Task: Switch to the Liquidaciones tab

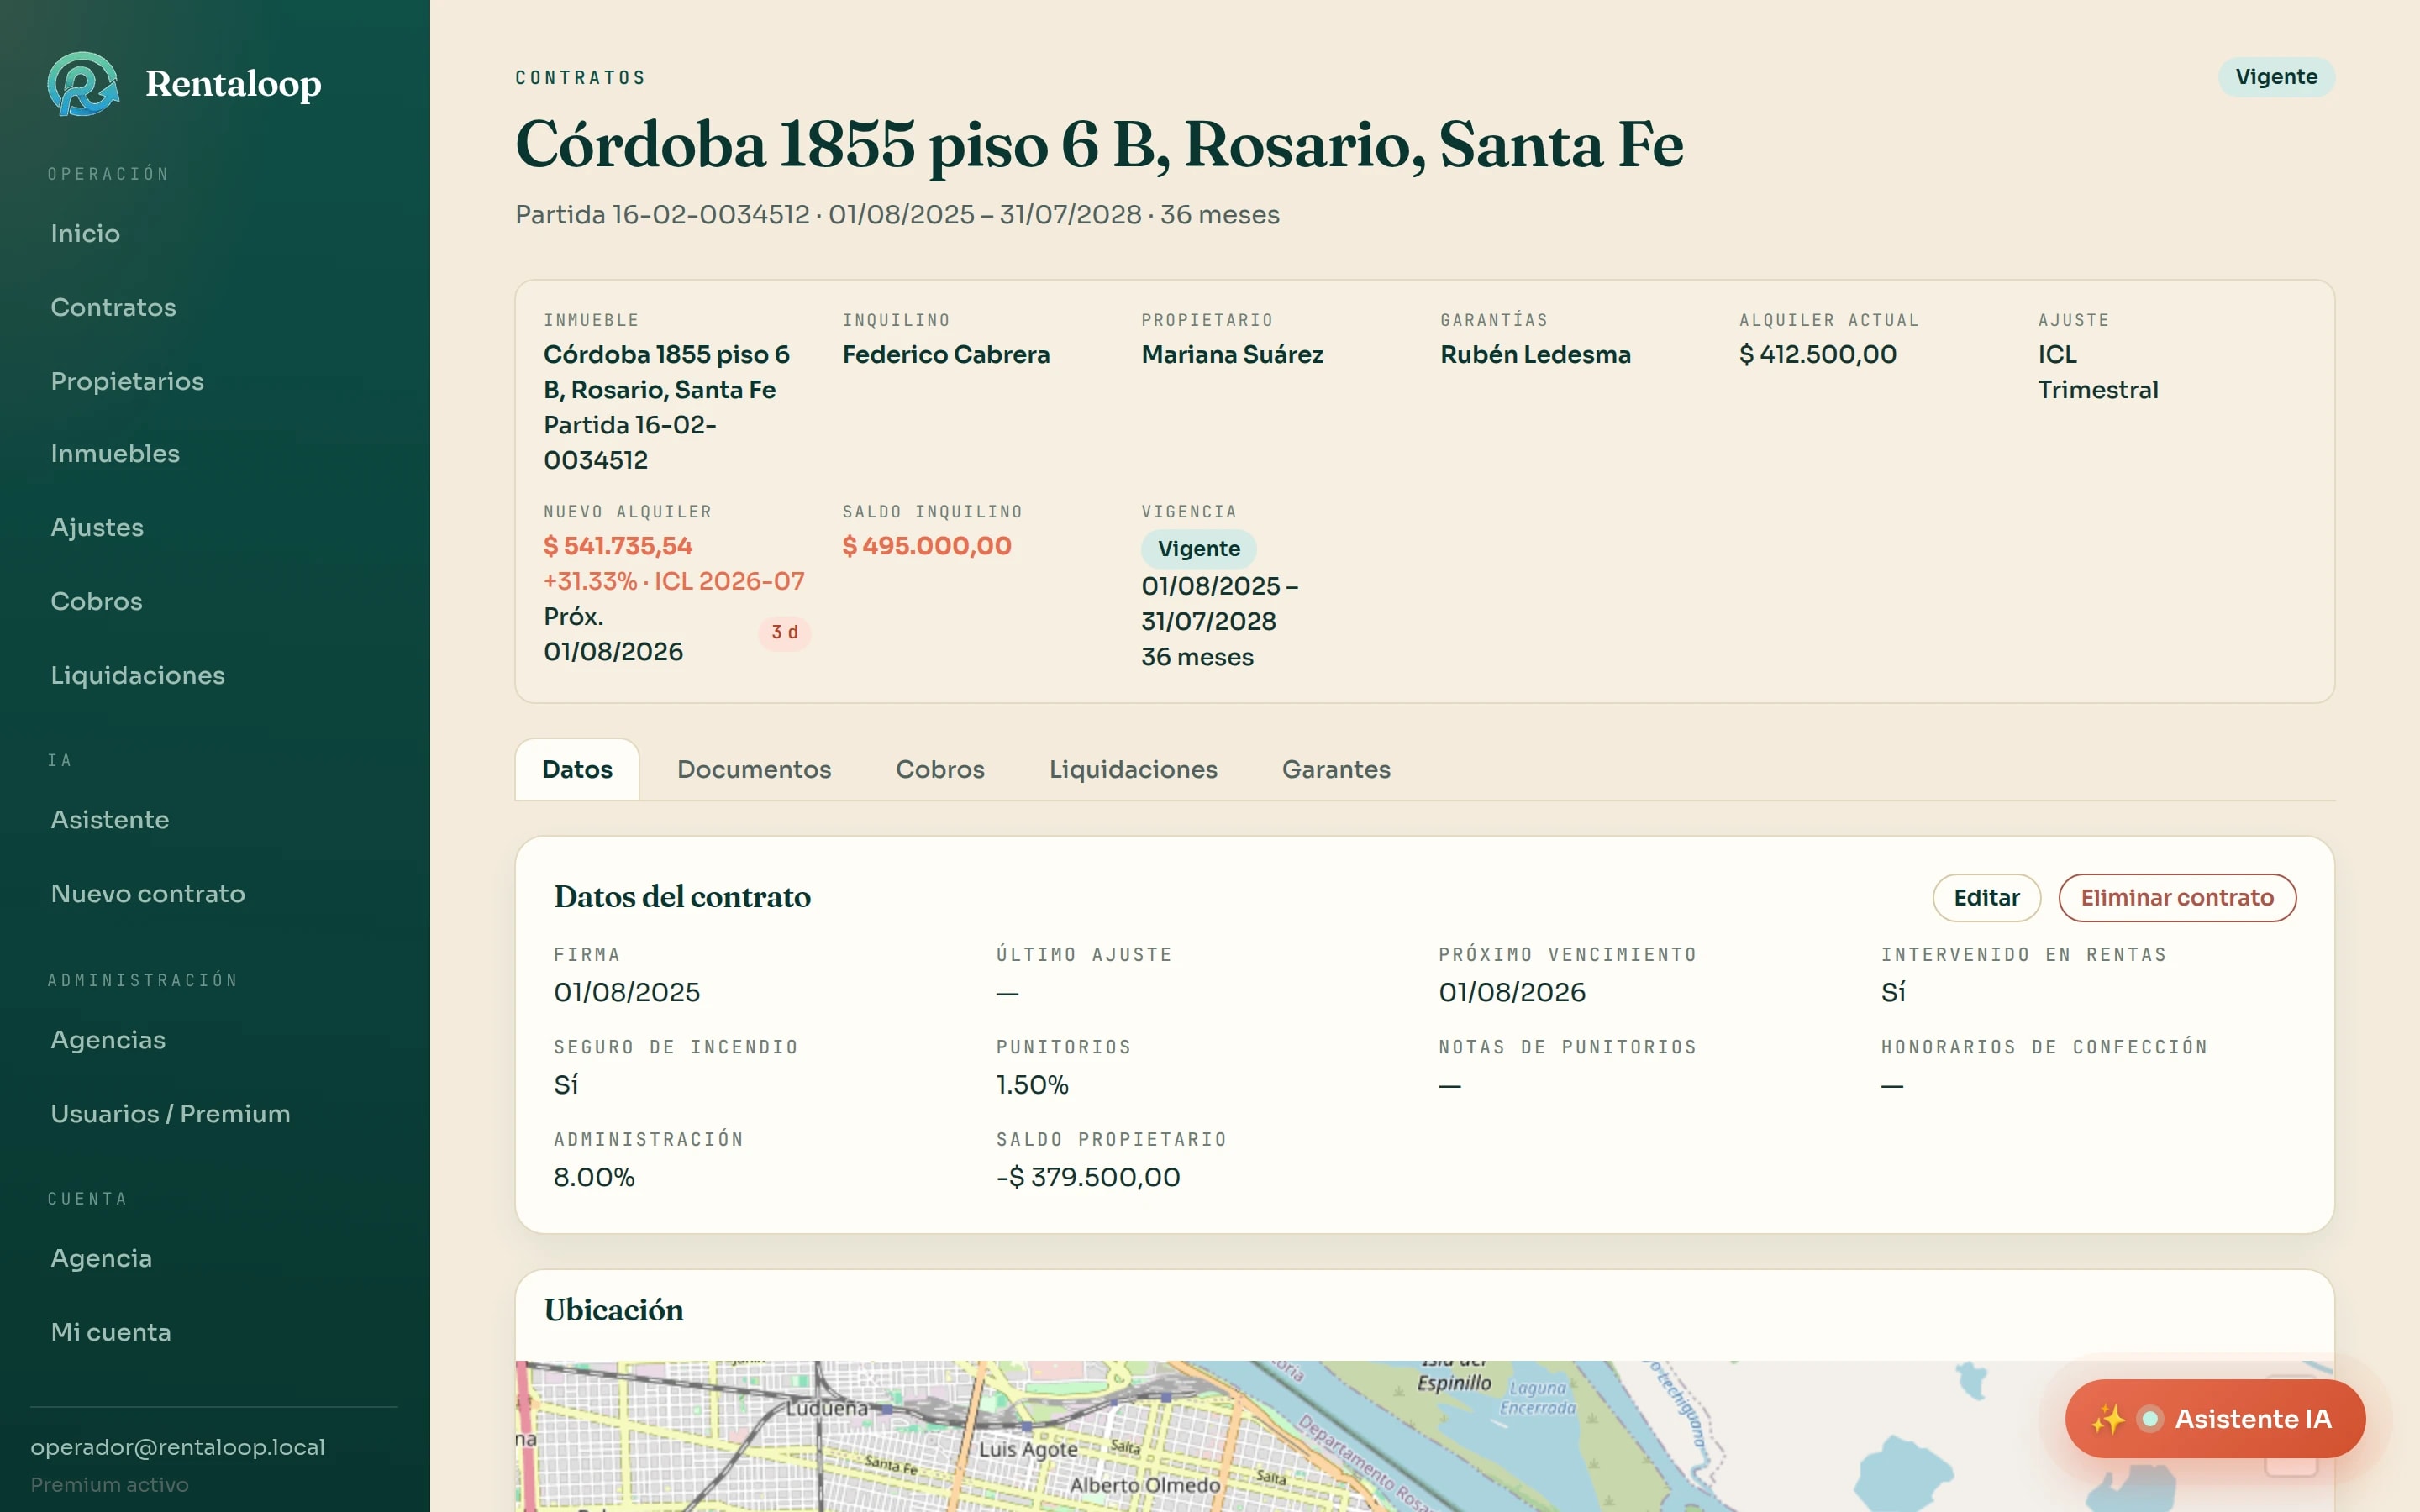Action: point(1133,769)
